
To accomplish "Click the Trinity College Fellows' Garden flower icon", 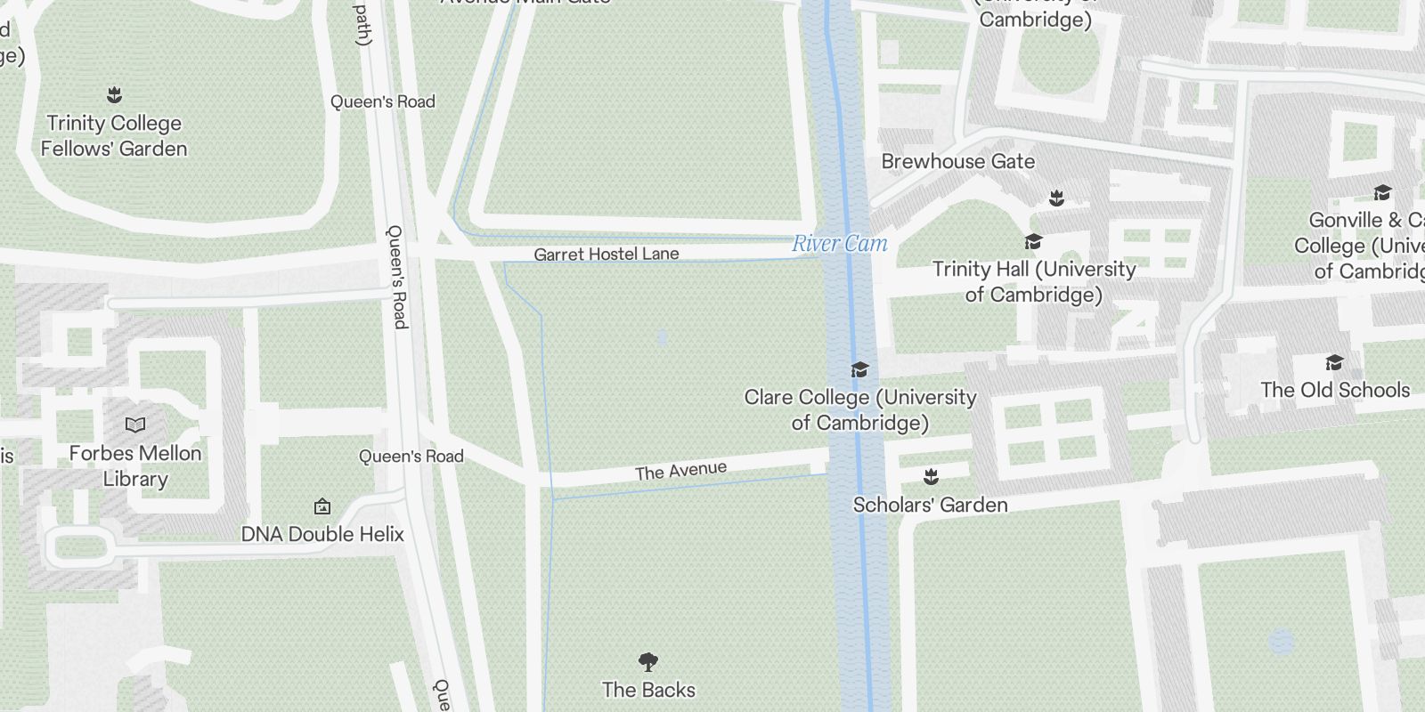I will [x=114, y=94].
